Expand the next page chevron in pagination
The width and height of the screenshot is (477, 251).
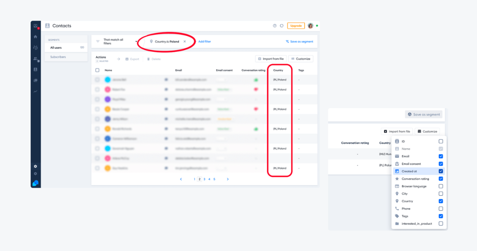coord(228,179)
